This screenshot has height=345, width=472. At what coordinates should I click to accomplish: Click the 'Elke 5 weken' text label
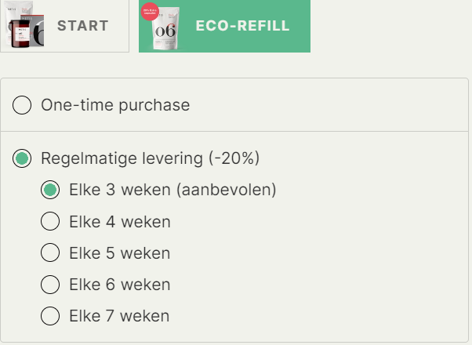coord(120,253)
